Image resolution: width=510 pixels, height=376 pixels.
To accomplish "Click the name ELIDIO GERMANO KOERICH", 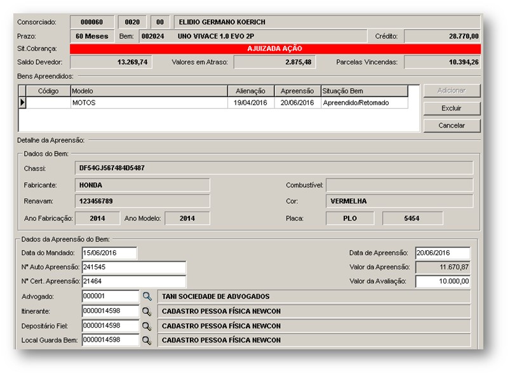I will pyautogui.click(x=327, y=22).
